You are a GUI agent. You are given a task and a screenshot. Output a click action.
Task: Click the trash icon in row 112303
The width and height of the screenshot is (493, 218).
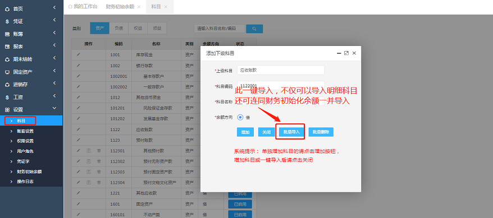click(99, 172)
